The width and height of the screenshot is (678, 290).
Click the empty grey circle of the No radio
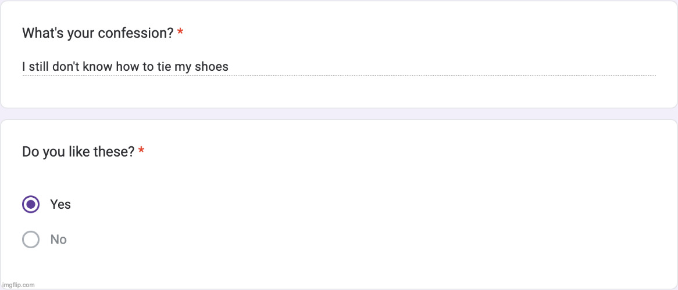pos(31,240)
